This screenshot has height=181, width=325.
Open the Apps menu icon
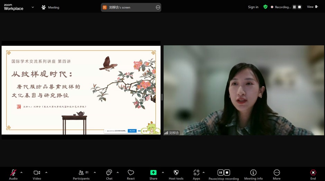(196, 173)
